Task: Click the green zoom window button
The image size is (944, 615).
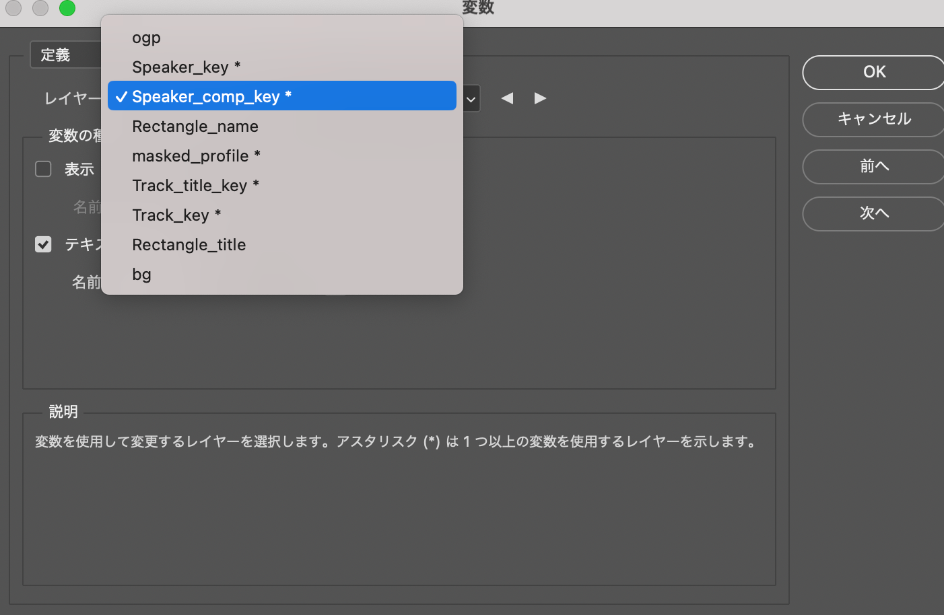Action: (x=67, y=8)
